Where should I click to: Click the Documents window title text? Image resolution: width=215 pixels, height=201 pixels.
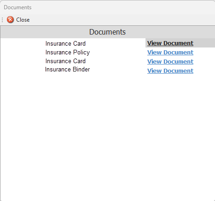coord(17,7)
